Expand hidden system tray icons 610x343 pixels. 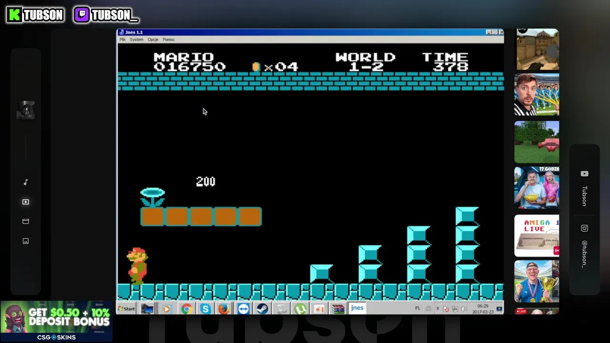click(x=437, y=309)
